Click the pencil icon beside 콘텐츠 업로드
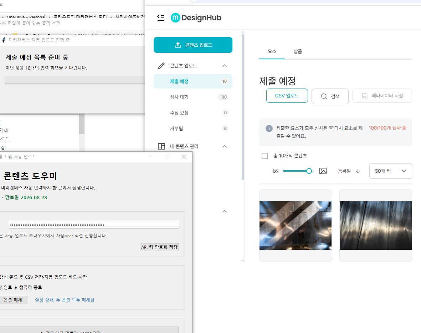The height and width of the screenshot is (333, 421). (161, 66)
